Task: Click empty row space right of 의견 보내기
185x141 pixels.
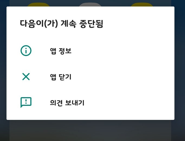Action: pos(129,103)
